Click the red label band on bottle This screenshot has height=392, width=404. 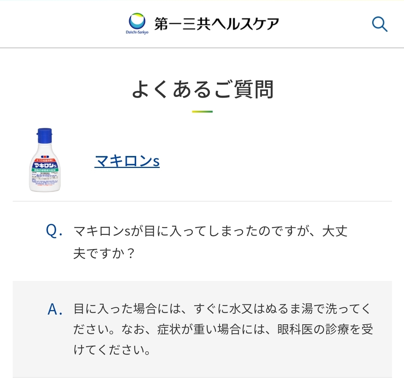point(44,155)
